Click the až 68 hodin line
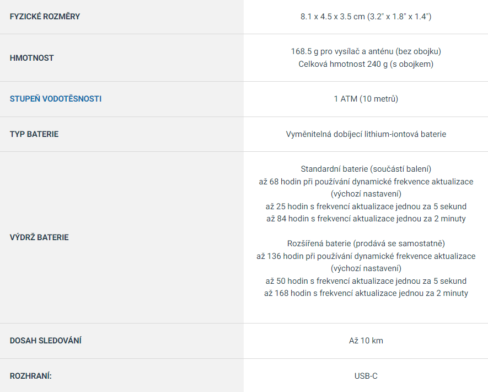Viewport: 488px width, 392px height. click(366, 182)
